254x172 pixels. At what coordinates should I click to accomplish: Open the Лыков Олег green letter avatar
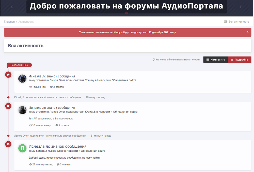click(x=22, y=148)
